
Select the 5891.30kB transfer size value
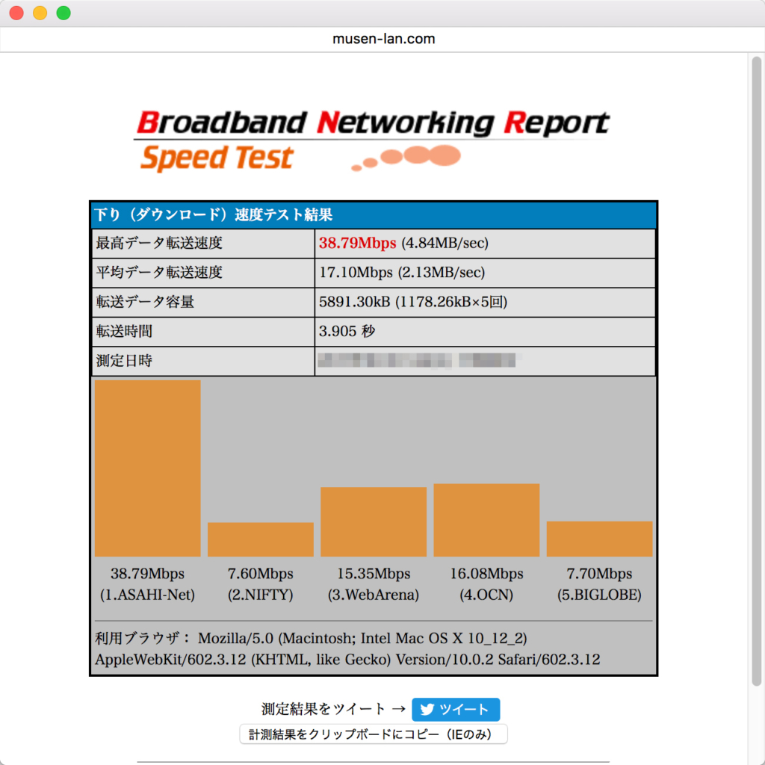point(354,302)
